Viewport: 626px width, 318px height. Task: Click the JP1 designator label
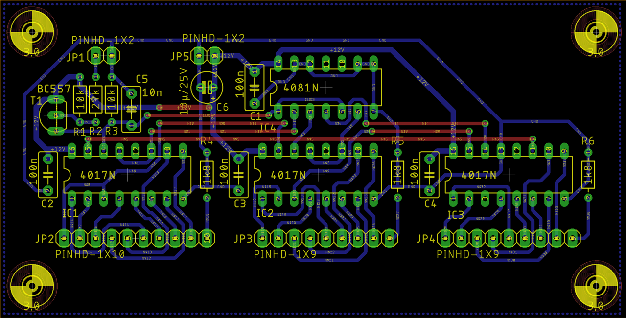click(x=75, y=58)
